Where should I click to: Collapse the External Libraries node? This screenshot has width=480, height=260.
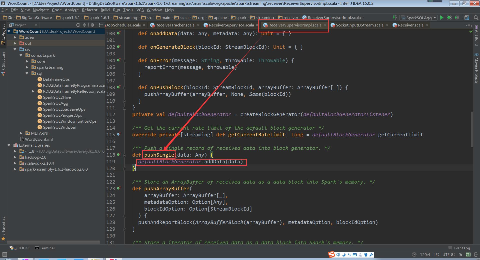(x=9, y=145)
